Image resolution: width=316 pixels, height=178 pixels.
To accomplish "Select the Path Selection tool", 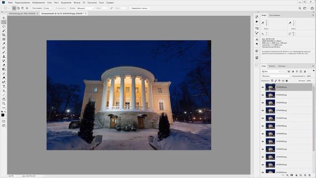I will (x=4, y=90).
